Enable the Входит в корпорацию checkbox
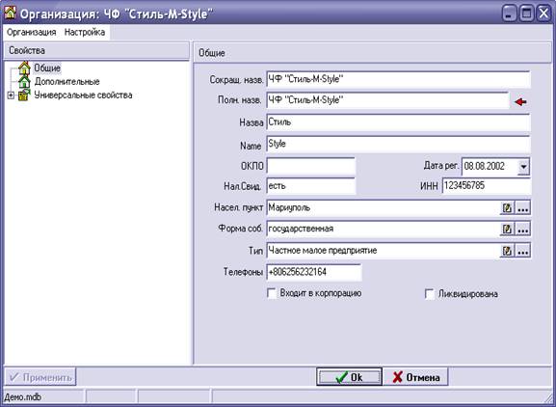556x407 pixels. coord(272,294)
